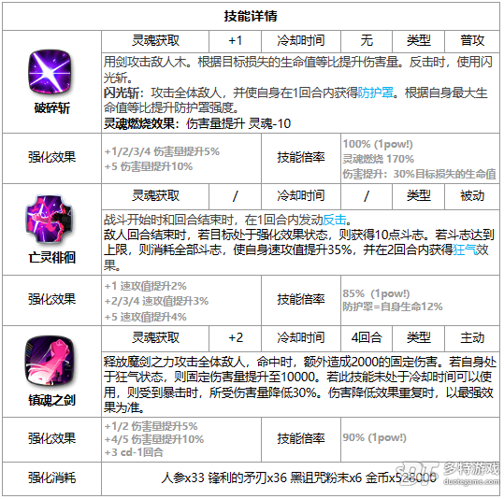Click the 镇魂之剑 skill name label
504x499 pixels.
(x=51, y=400)
